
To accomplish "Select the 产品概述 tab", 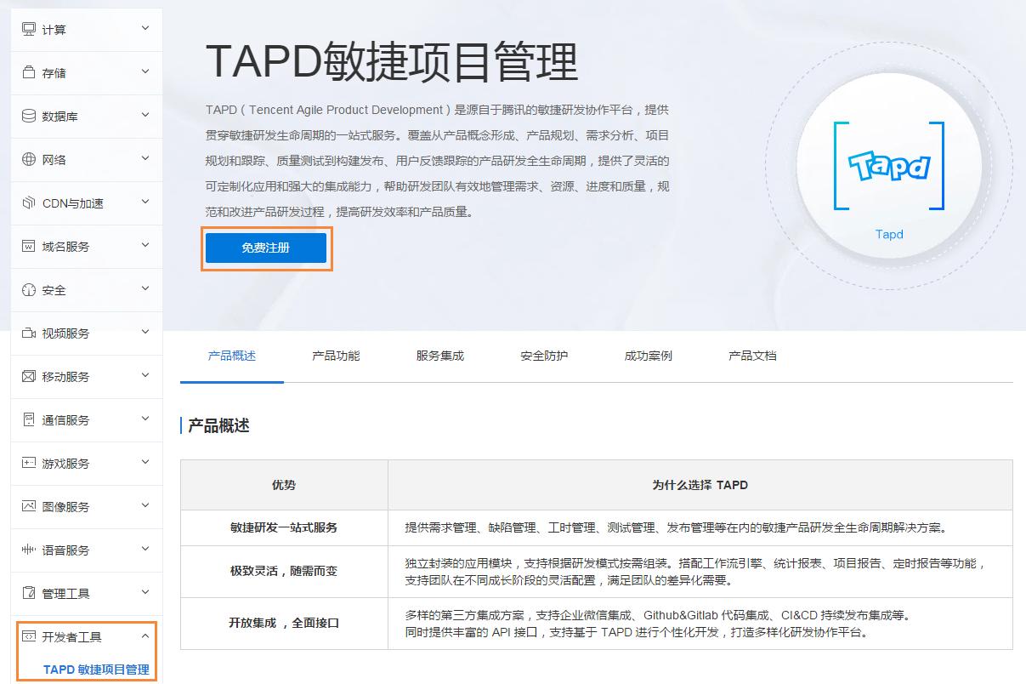I will click(x=232, y=356).
